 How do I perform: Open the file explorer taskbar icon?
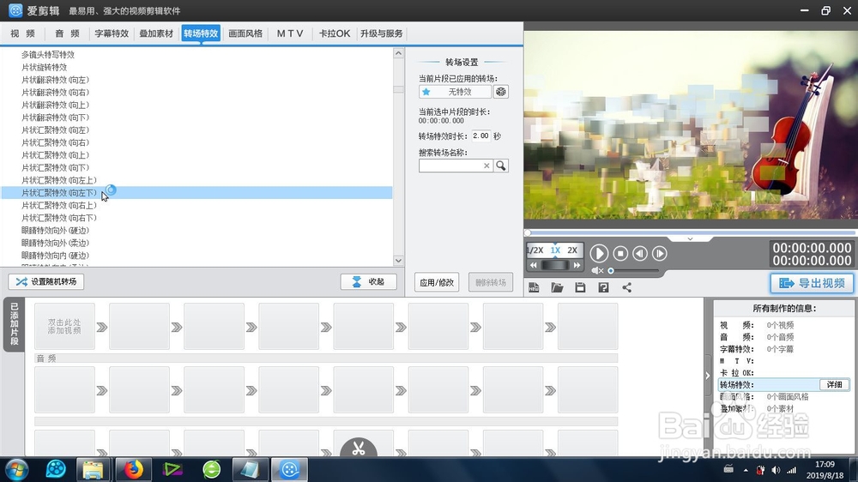pos(93,469)
